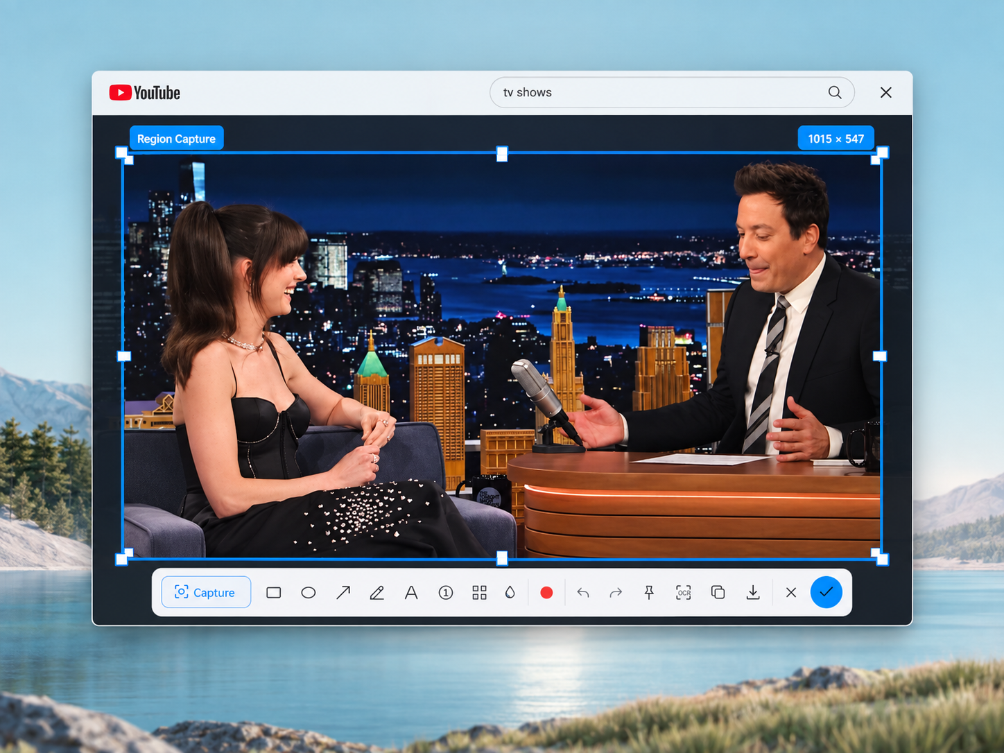This screenshot has width=1004, height=753.
Task: Redo the last annotation
Action: tap(616, 593)
